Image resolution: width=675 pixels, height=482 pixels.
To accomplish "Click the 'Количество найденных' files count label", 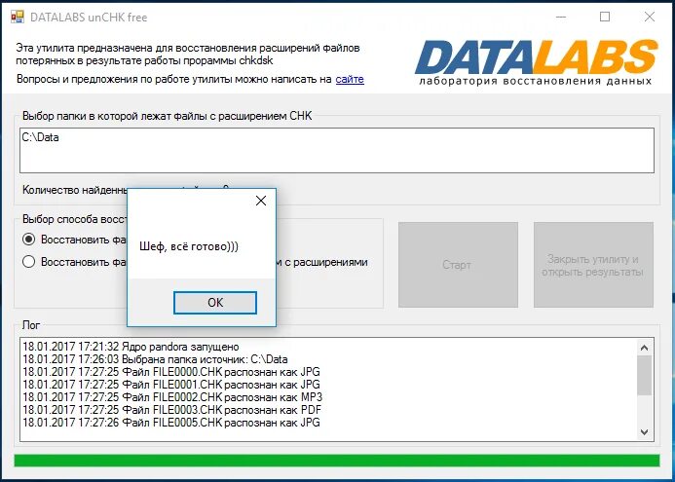I will click(x=74, y=190).
